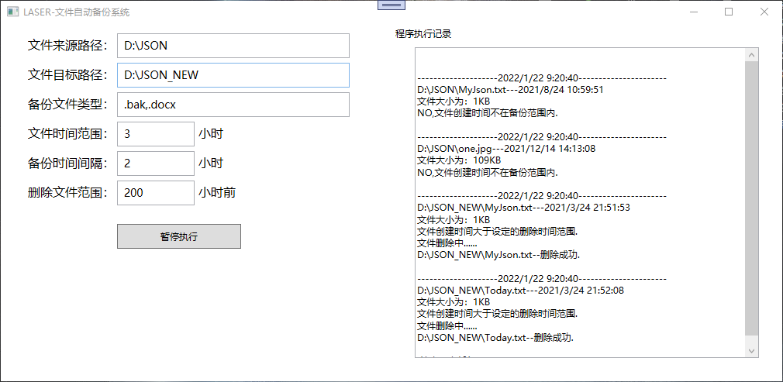Focus the 删除文件范围 field showing 200

pos(155,193)
